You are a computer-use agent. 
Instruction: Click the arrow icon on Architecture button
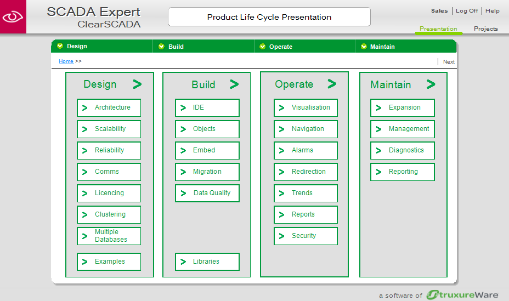[84, 107]
